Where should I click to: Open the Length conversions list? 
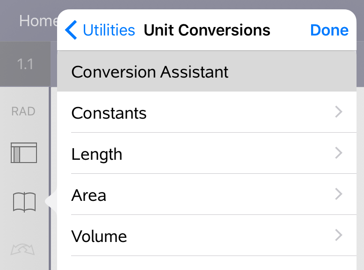tap(97, 154)
